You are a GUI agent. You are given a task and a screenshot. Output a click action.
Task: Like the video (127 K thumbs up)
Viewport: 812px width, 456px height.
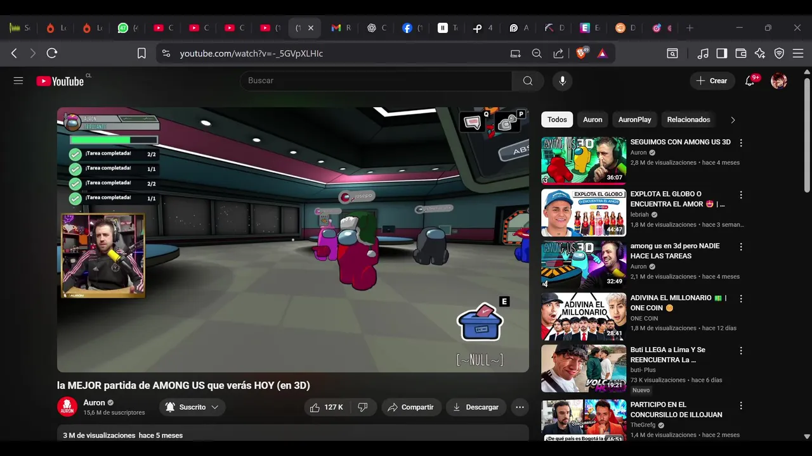[327, 407]
